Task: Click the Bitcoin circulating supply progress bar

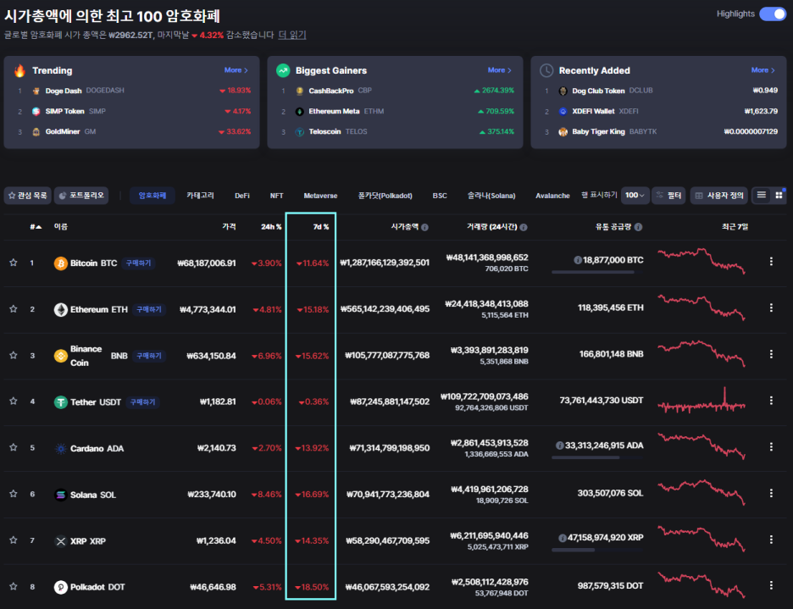Action: (x=597, y=272)
